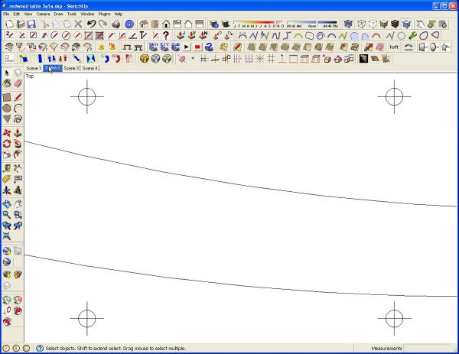
Task: Click the Save floppy disk icon
Action: [x=31, y=24]
